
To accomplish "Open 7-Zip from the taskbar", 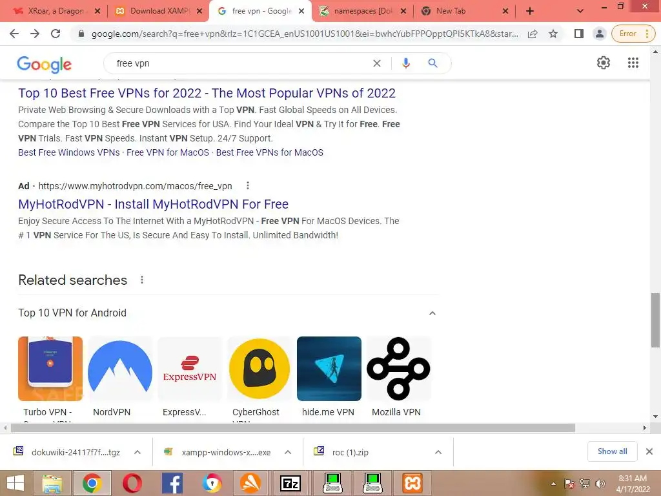I will click(291, 483).
